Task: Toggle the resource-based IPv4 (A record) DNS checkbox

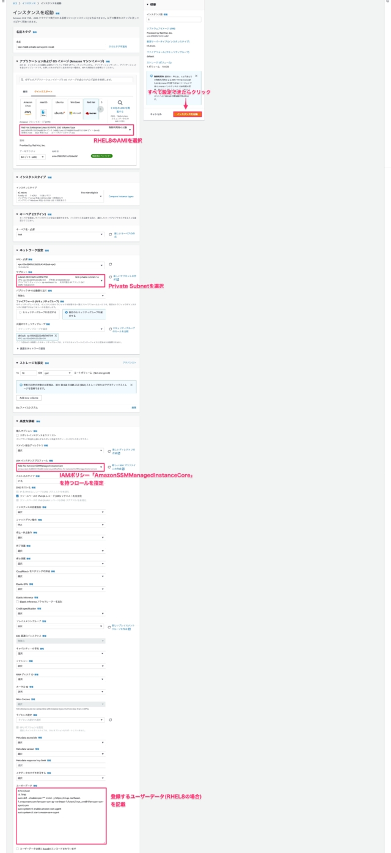Action: (x=18, y=496)
